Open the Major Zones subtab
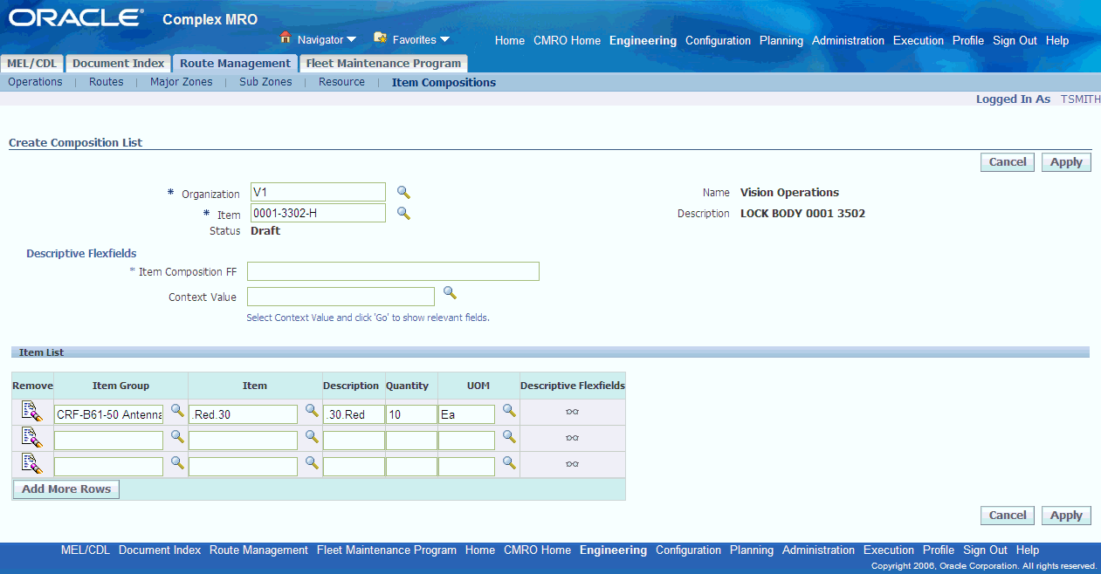The height and width of the screenshot is (574, 1101). 182,82
